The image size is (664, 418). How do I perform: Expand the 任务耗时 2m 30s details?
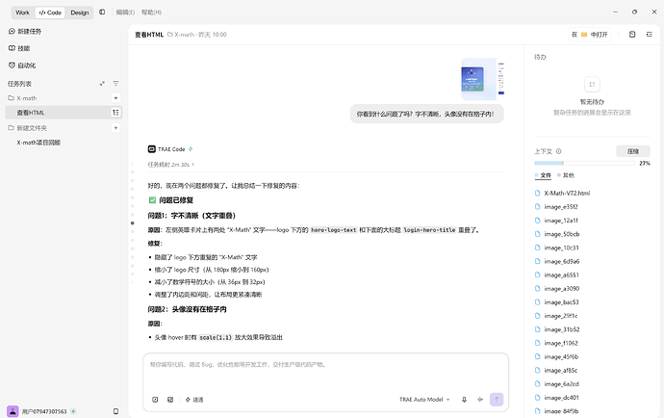pyautogui.click(x=170, y=165)
